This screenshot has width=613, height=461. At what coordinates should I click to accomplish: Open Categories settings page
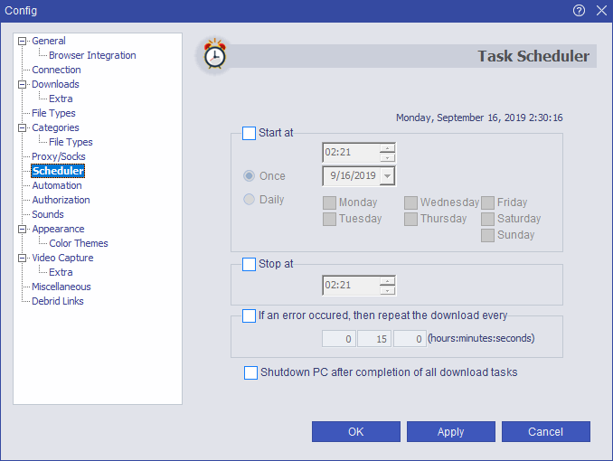pyautogui.click(x=55, y=127)
